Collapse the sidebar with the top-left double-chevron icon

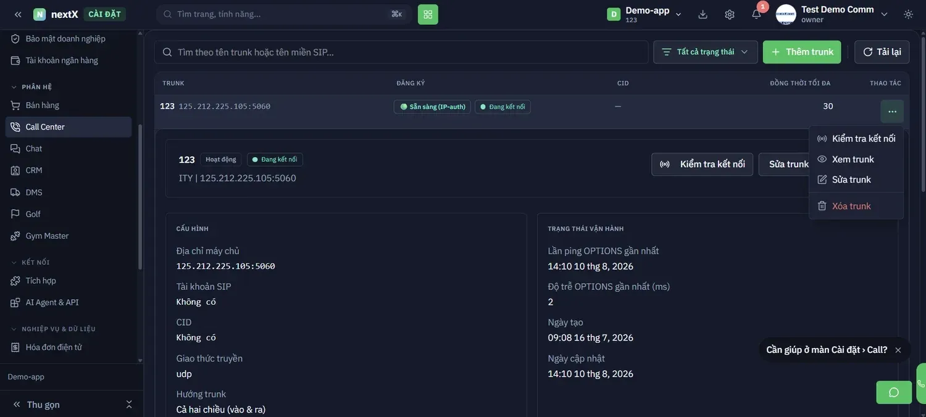pyautogui.click(x=18, y=14)
